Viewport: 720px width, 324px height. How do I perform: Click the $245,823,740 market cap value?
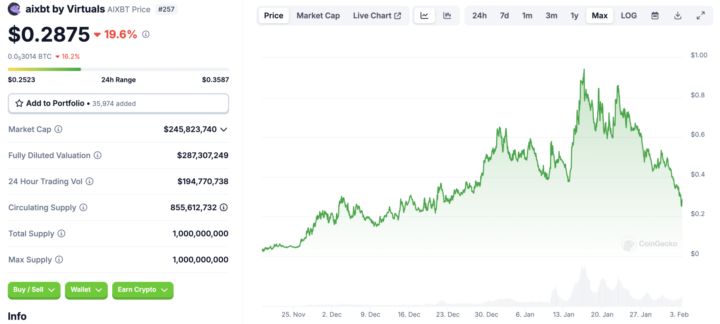(190, 129)
